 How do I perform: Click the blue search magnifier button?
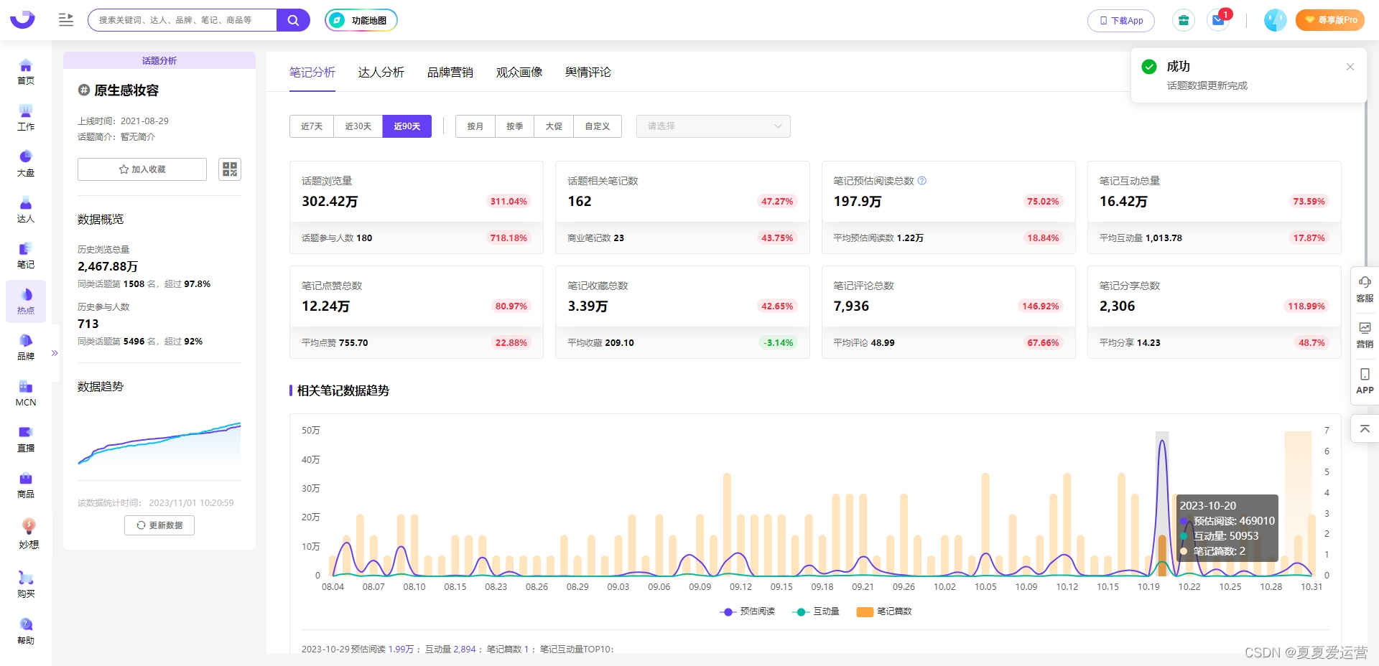pyautogui.click(x=293, y=20)
